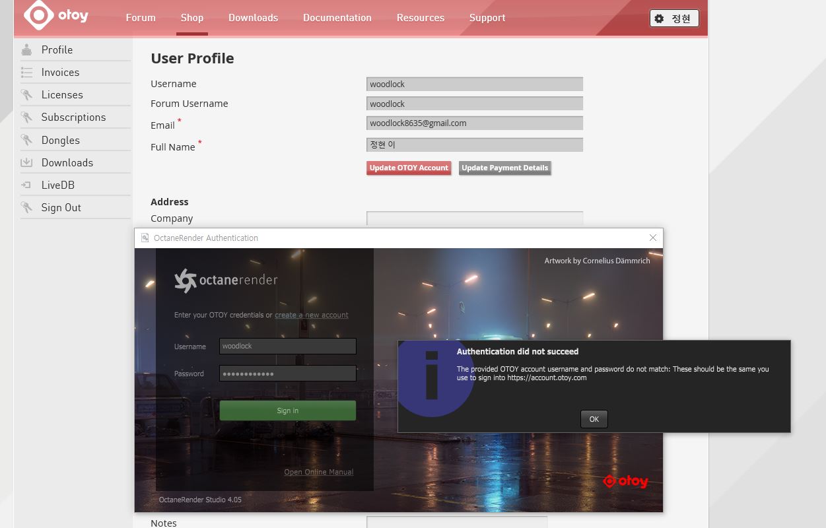
Task: Open the Forum menu
Action: [x=141, y=18]
